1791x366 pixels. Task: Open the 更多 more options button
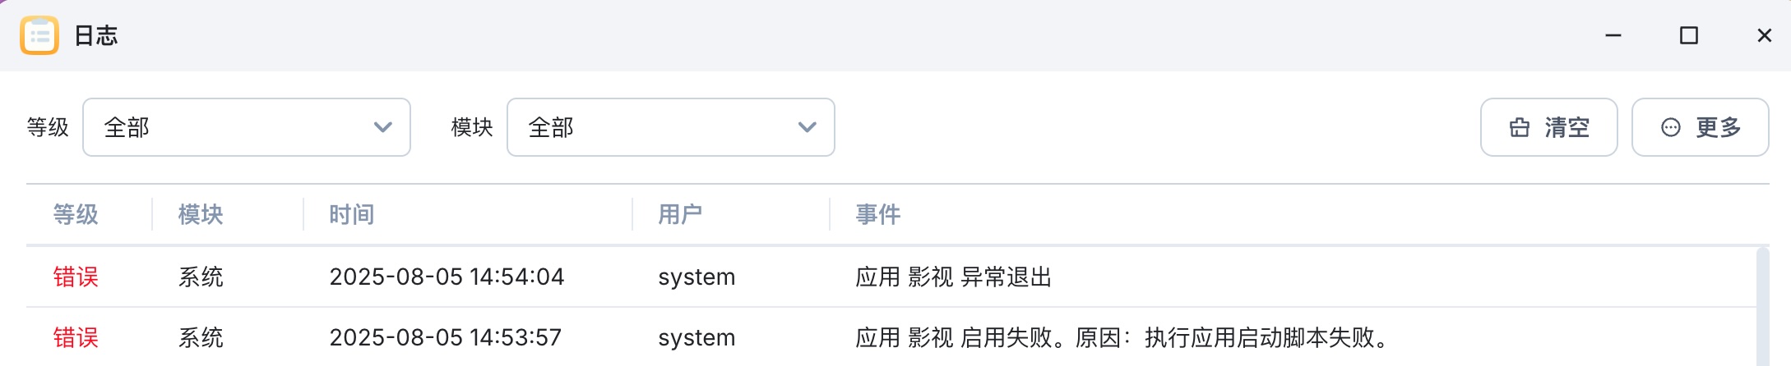[1701, 127]
